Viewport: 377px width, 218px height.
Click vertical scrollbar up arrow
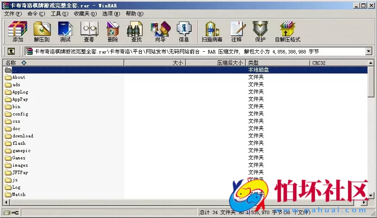(371, 63)
